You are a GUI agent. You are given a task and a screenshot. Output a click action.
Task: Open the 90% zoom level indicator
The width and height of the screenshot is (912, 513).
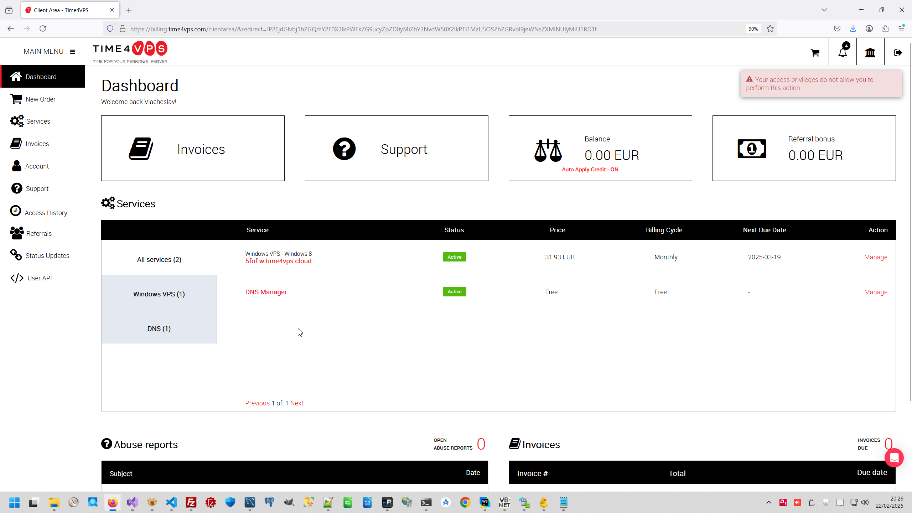coord(753,29)
